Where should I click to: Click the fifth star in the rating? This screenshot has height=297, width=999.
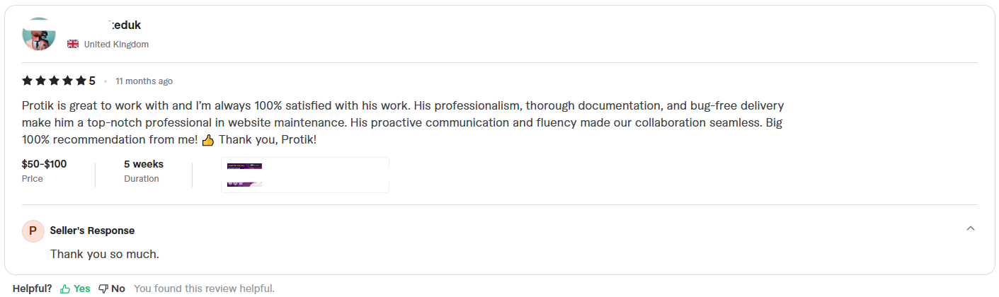pos(81,81)
